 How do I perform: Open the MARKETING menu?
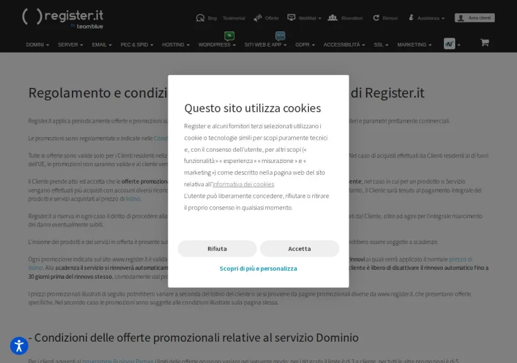point(414,45)
